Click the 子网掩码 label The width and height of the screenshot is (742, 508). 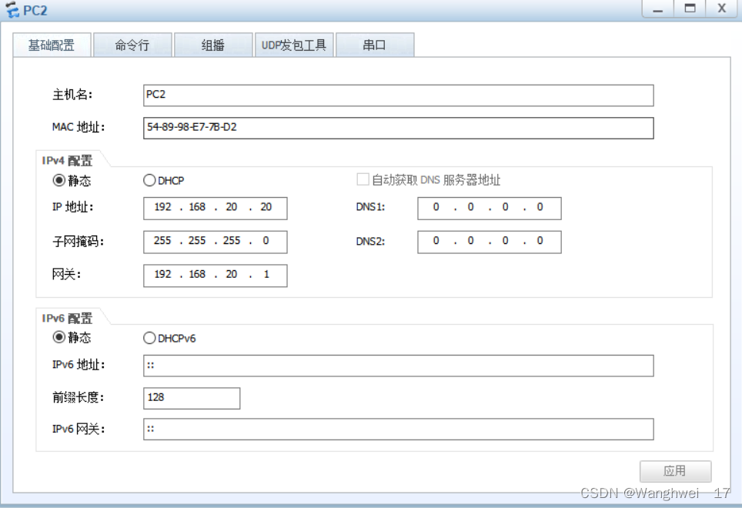(x=78, y=242)
